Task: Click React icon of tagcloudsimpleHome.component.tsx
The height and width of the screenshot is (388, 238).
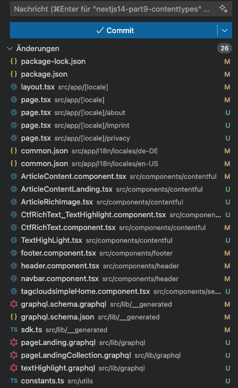Action: click(x=14, y=292)
